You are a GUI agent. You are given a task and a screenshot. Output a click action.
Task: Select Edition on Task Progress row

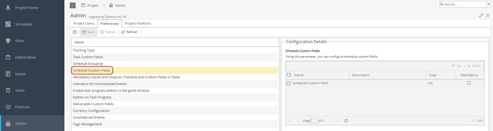point(175,97)
